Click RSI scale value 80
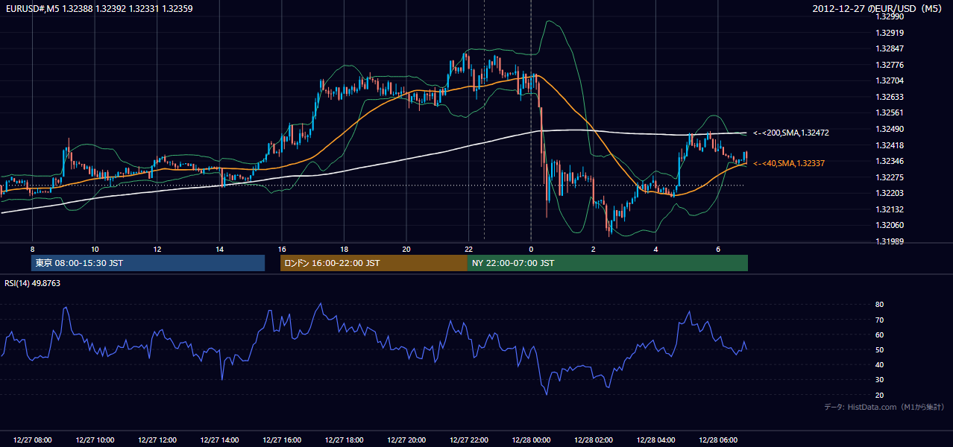953x447 pixels. [x=880, y=305]
